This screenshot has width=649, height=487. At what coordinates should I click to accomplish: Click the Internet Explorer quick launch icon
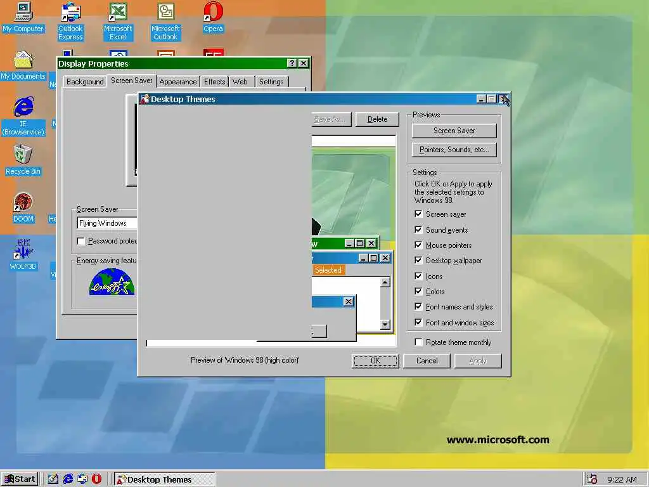point(68,479)
